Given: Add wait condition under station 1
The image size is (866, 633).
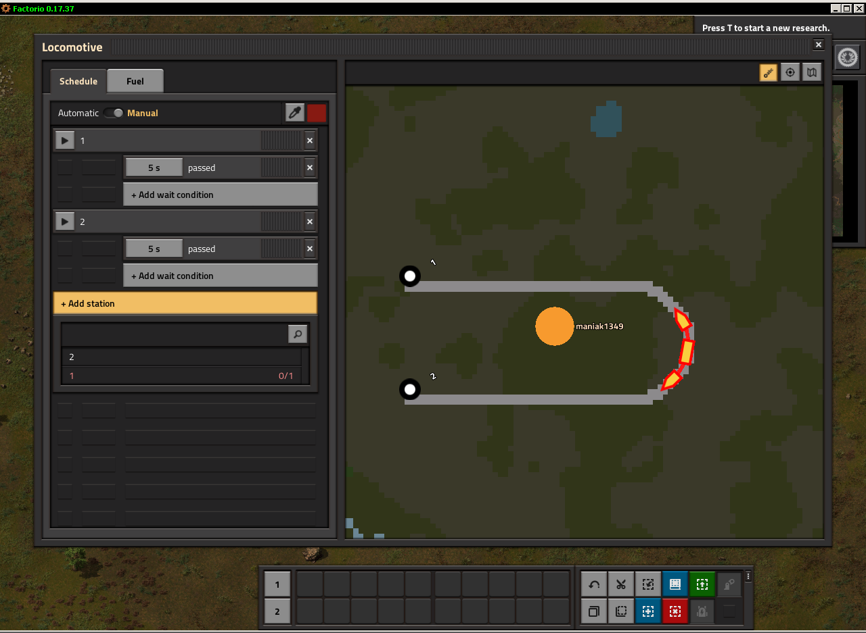Looking at the screenshot, I should [x=221, y=195].
